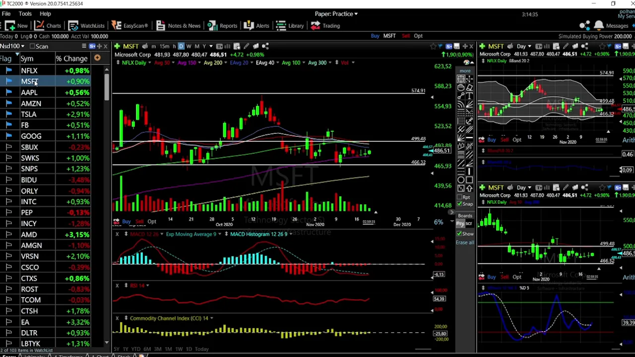Select the hand tool in drawing panel
The height and width of the screenshot is (357, 635).
point(461,88)
